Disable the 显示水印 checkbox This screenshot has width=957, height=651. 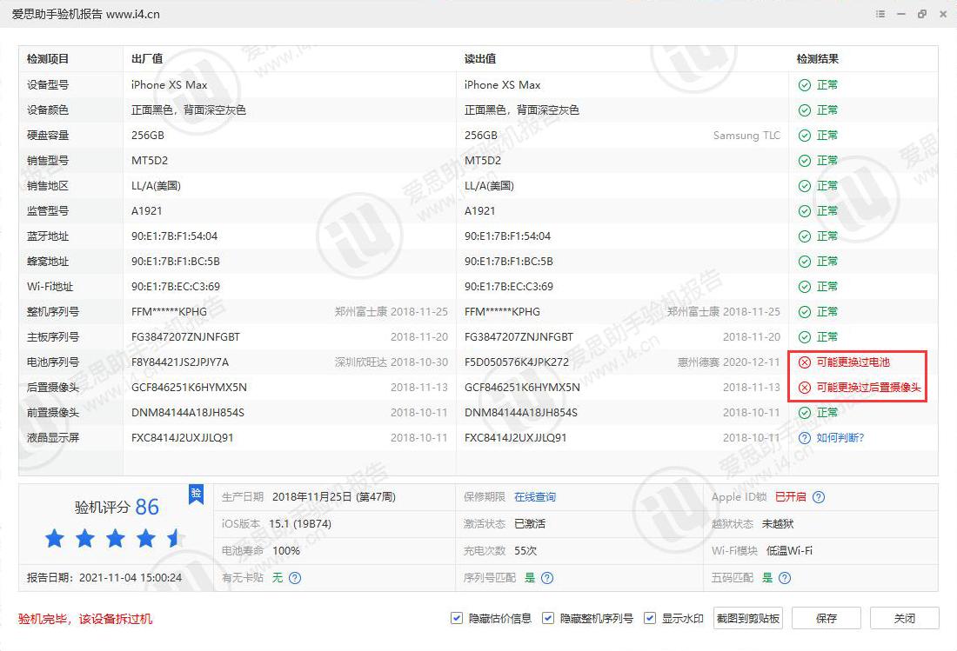[650, 617]
